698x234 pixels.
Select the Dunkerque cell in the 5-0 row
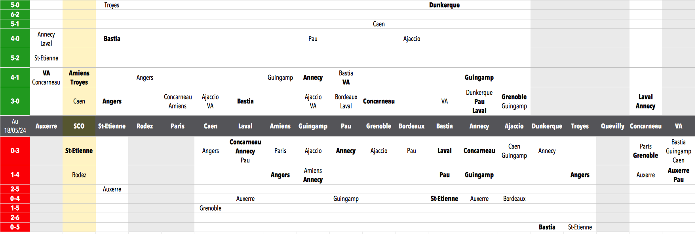click(444, 5)
